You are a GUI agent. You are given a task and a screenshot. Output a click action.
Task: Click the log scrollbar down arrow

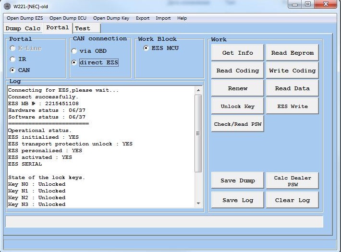tap(198, 204)
